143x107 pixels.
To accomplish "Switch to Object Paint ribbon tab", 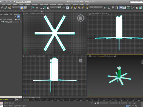I will 25,11.
